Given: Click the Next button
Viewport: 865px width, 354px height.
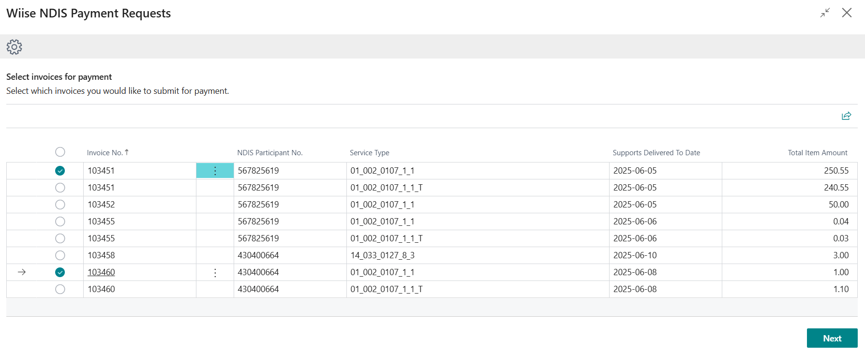Looking at the screenshot, I should click(832, 338).
